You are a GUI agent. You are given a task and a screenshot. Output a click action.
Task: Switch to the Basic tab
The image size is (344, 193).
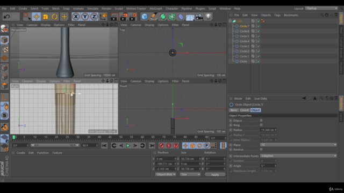click(234, 110)
